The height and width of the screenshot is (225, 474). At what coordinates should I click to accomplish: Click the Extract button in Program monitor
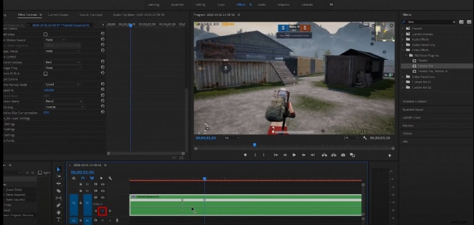coord(334,155)
